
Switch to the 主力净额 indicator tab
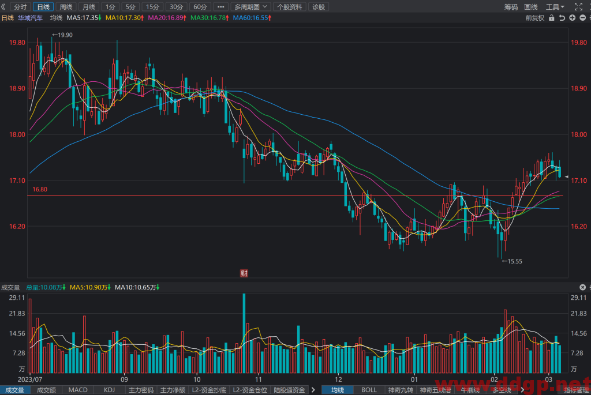point(173,390)
